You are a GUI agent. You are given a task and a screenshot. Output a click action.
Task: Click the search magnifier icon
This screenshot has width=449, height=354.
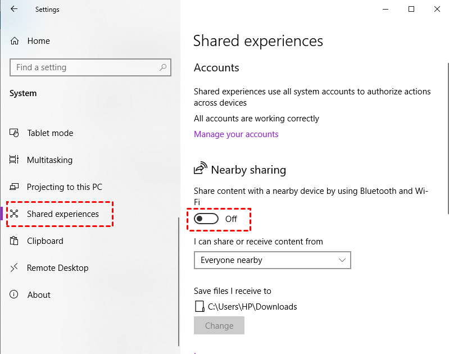163,67
